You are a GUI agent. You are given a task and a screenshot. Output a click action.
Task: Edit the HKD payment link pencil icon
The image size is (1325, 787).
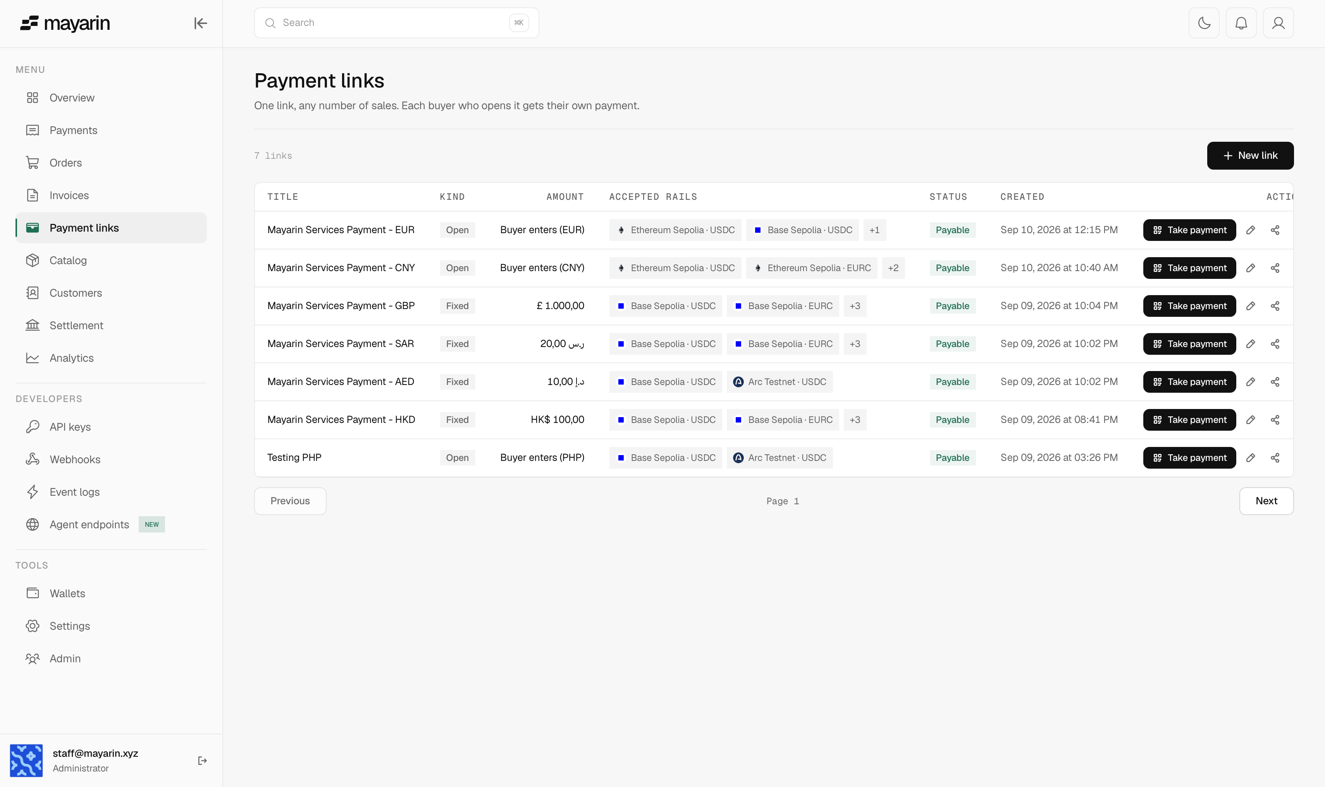click(x=1251, y=419)
